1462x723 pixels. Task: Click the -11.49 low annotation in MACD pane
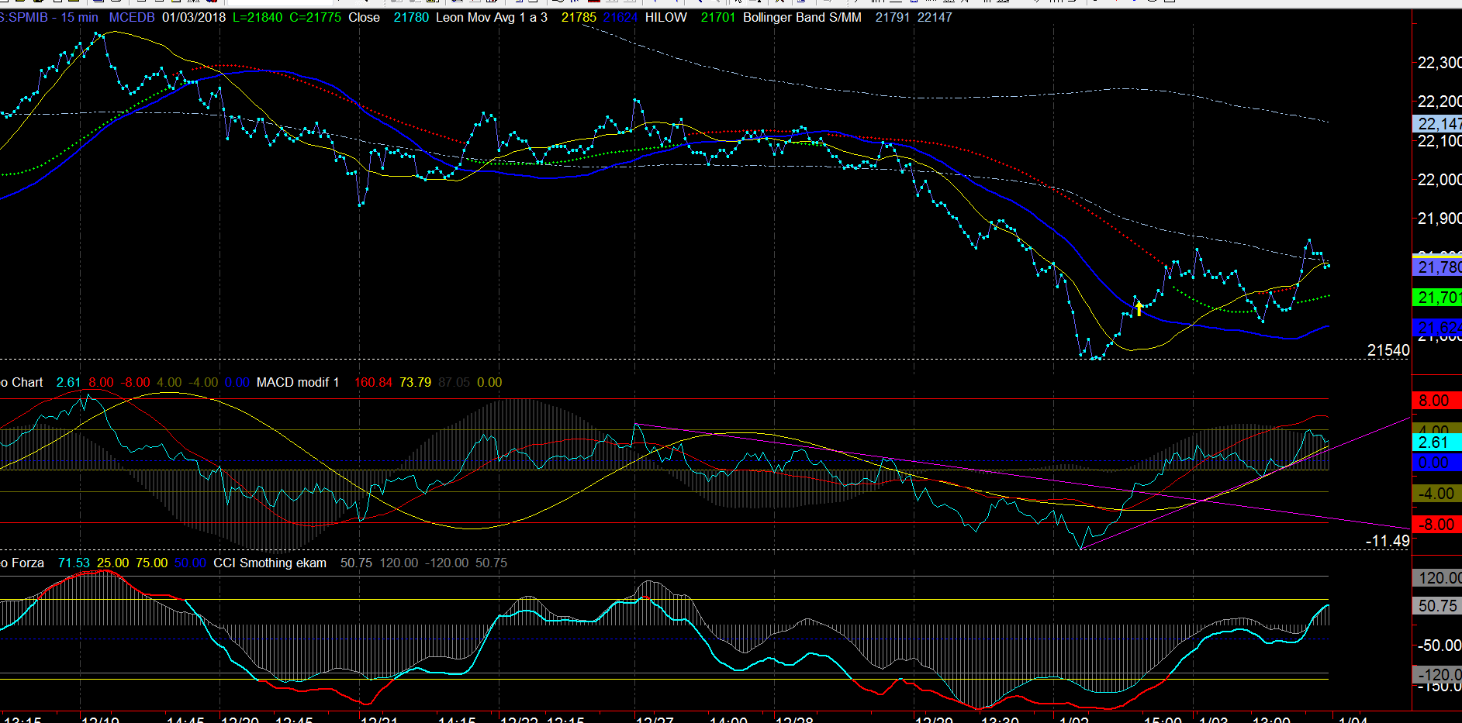coord(1388,541)
